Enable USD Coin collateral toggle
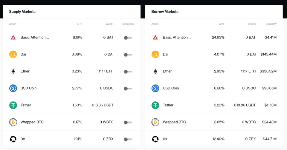This screenshot has width=287, height=150. tap(128, 89)
